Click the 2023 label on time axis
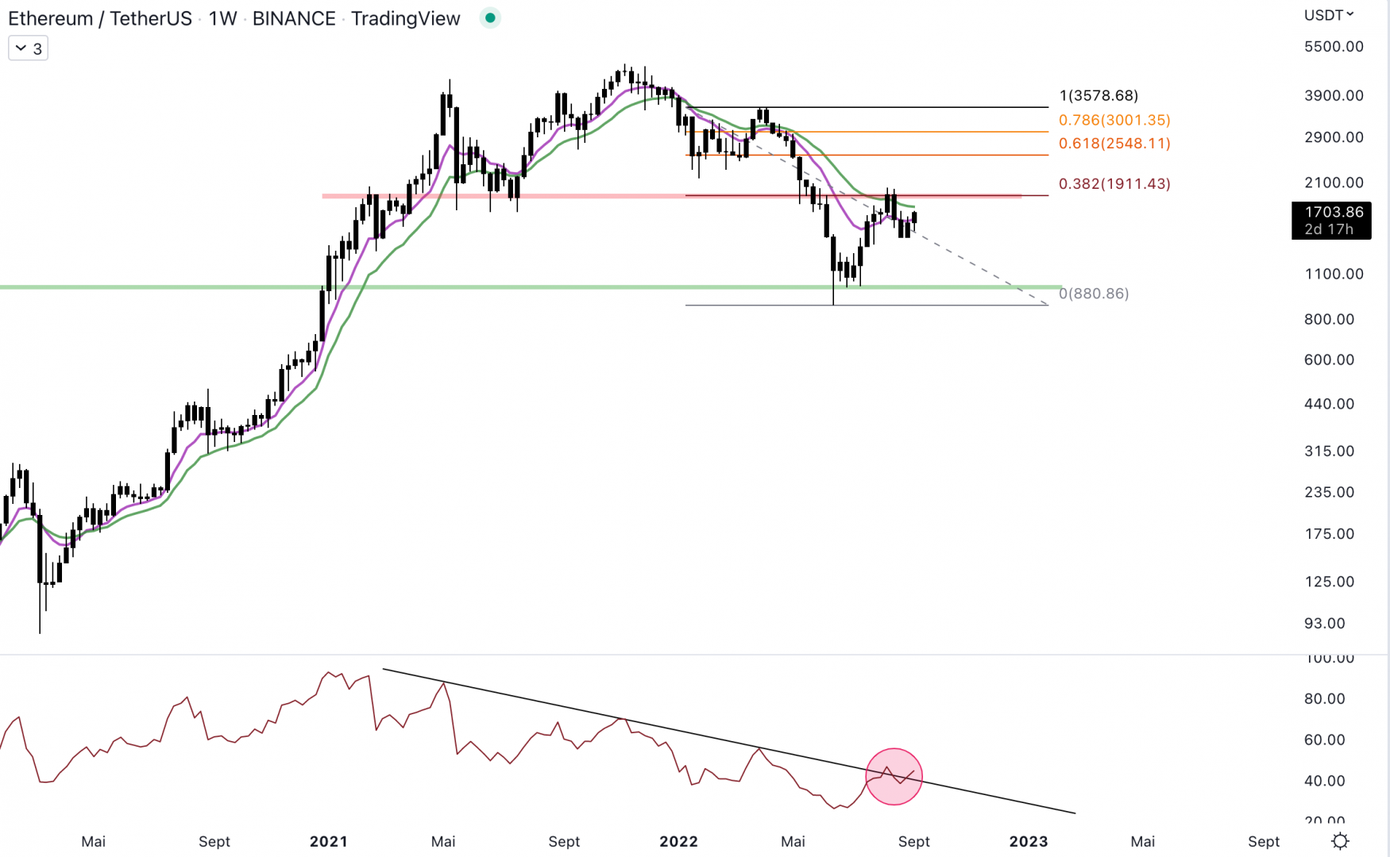 1029,841
